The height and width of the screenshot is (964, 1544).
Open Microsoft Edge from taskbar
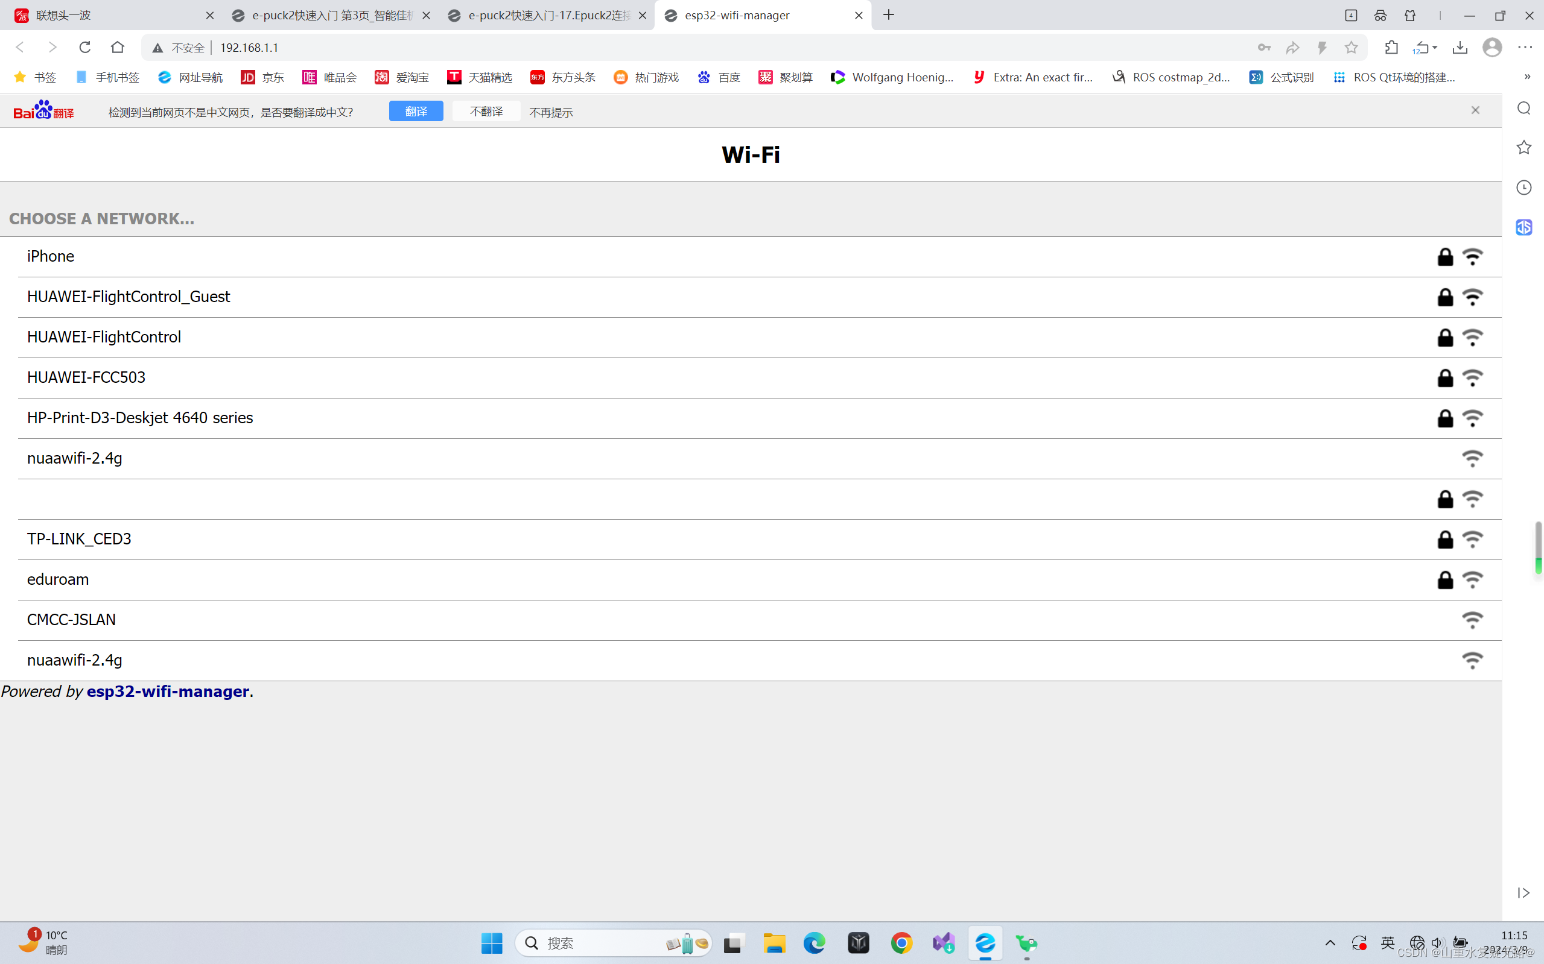[814, 943]
